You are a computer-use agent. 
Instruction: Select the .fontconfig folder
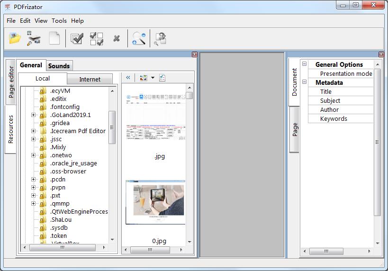(65, 107)
